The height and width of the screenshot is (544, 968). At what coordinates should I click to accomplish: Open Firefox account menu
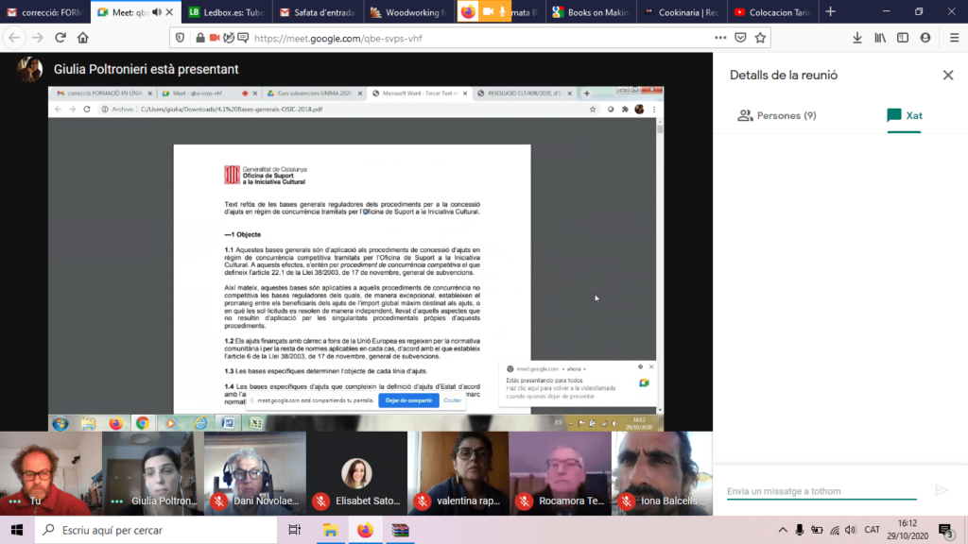pos(925,38)
